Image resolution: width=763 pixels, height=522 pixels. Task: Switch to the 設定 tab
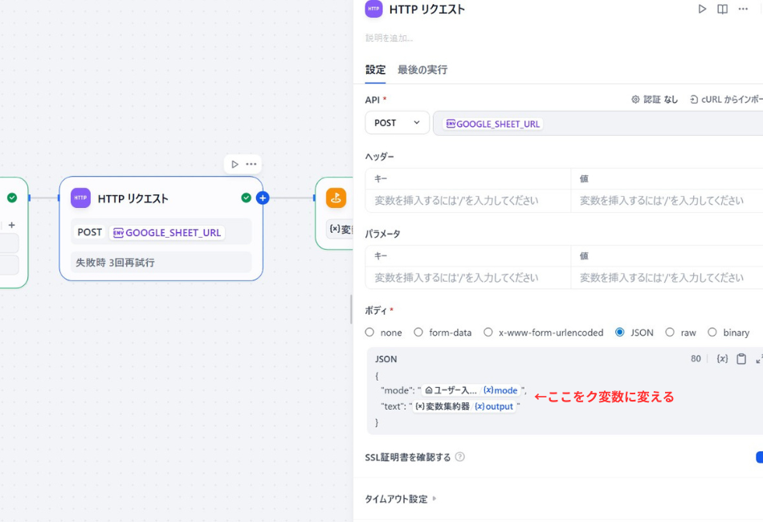(374, 70)
